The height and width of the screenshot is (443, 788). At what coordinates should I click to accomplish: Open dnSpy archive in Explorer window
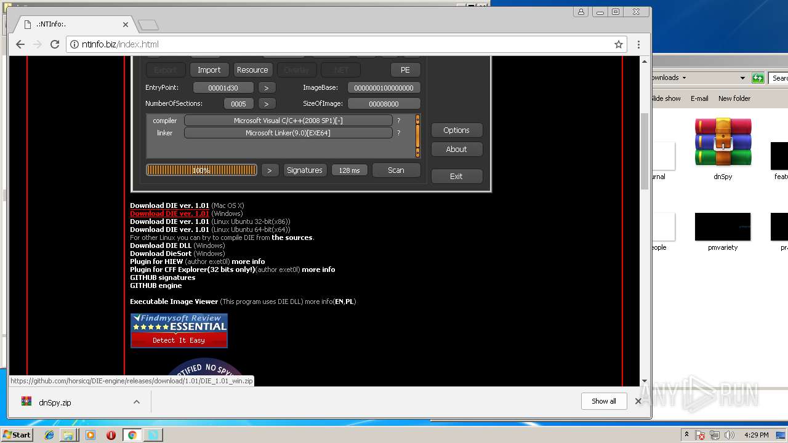coord(723,148)
